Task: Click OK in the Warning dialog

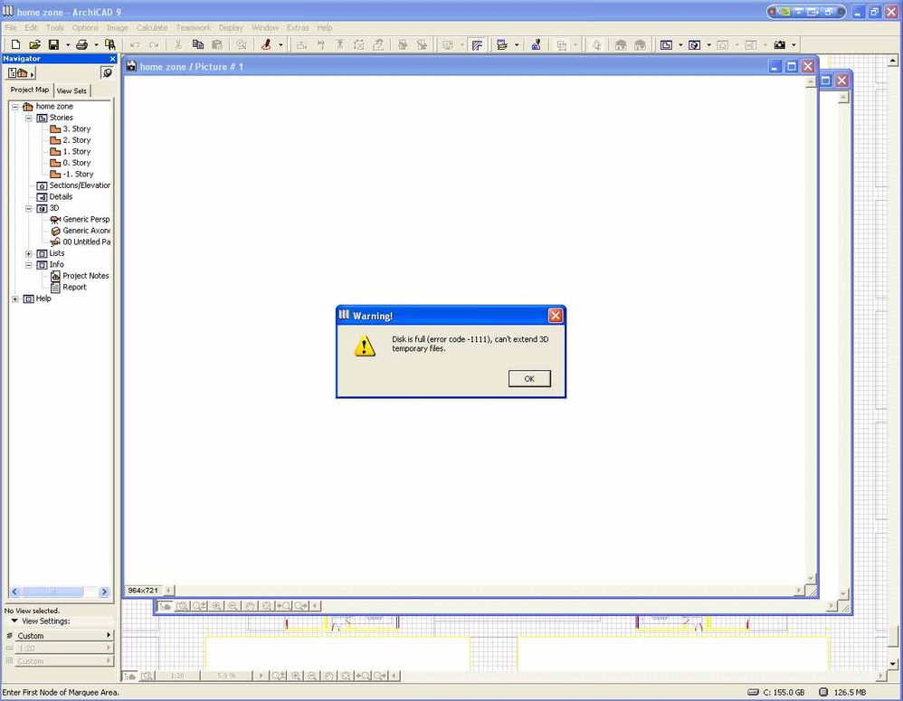Action: (529, 378)
